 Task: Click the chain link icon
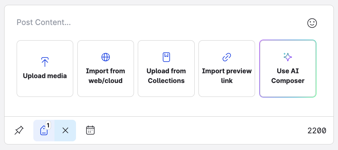coord(227,57)
